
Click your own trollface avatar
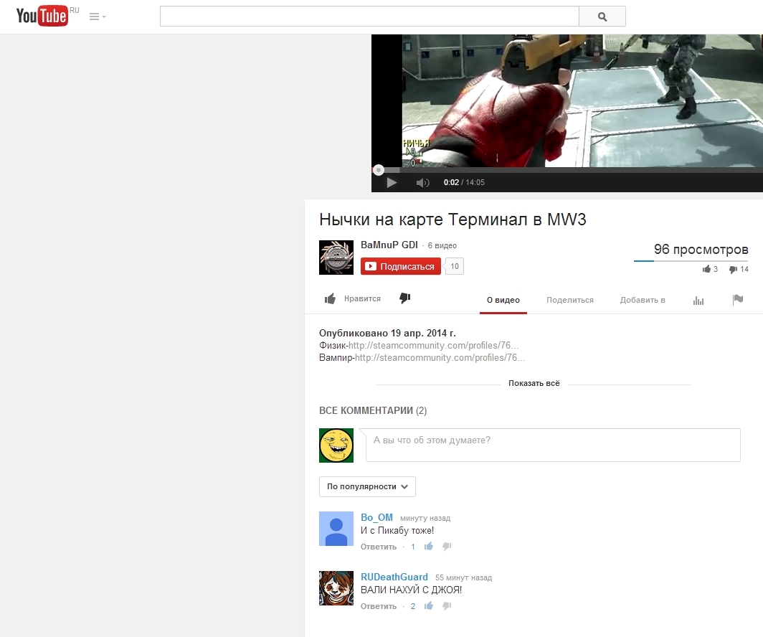pyautogui.click(x=336, y=445)
